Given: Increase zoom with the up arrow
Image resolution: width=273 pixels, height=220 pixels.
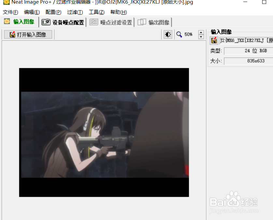Looking at the screenshot, I should click(201, 32).
